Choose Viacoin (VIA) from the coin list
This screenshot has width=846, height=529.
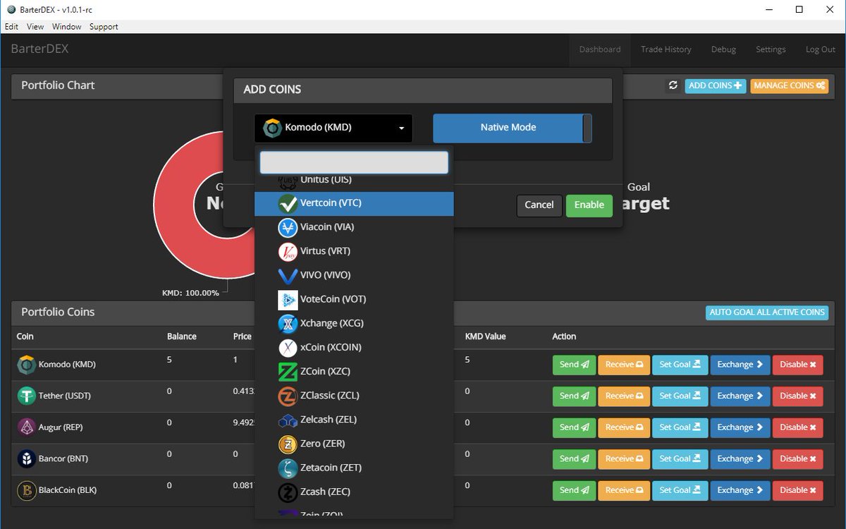point(354,227)
